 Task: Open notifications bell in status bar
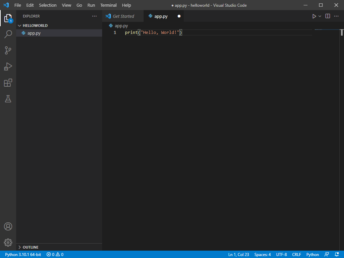[337, 255]
